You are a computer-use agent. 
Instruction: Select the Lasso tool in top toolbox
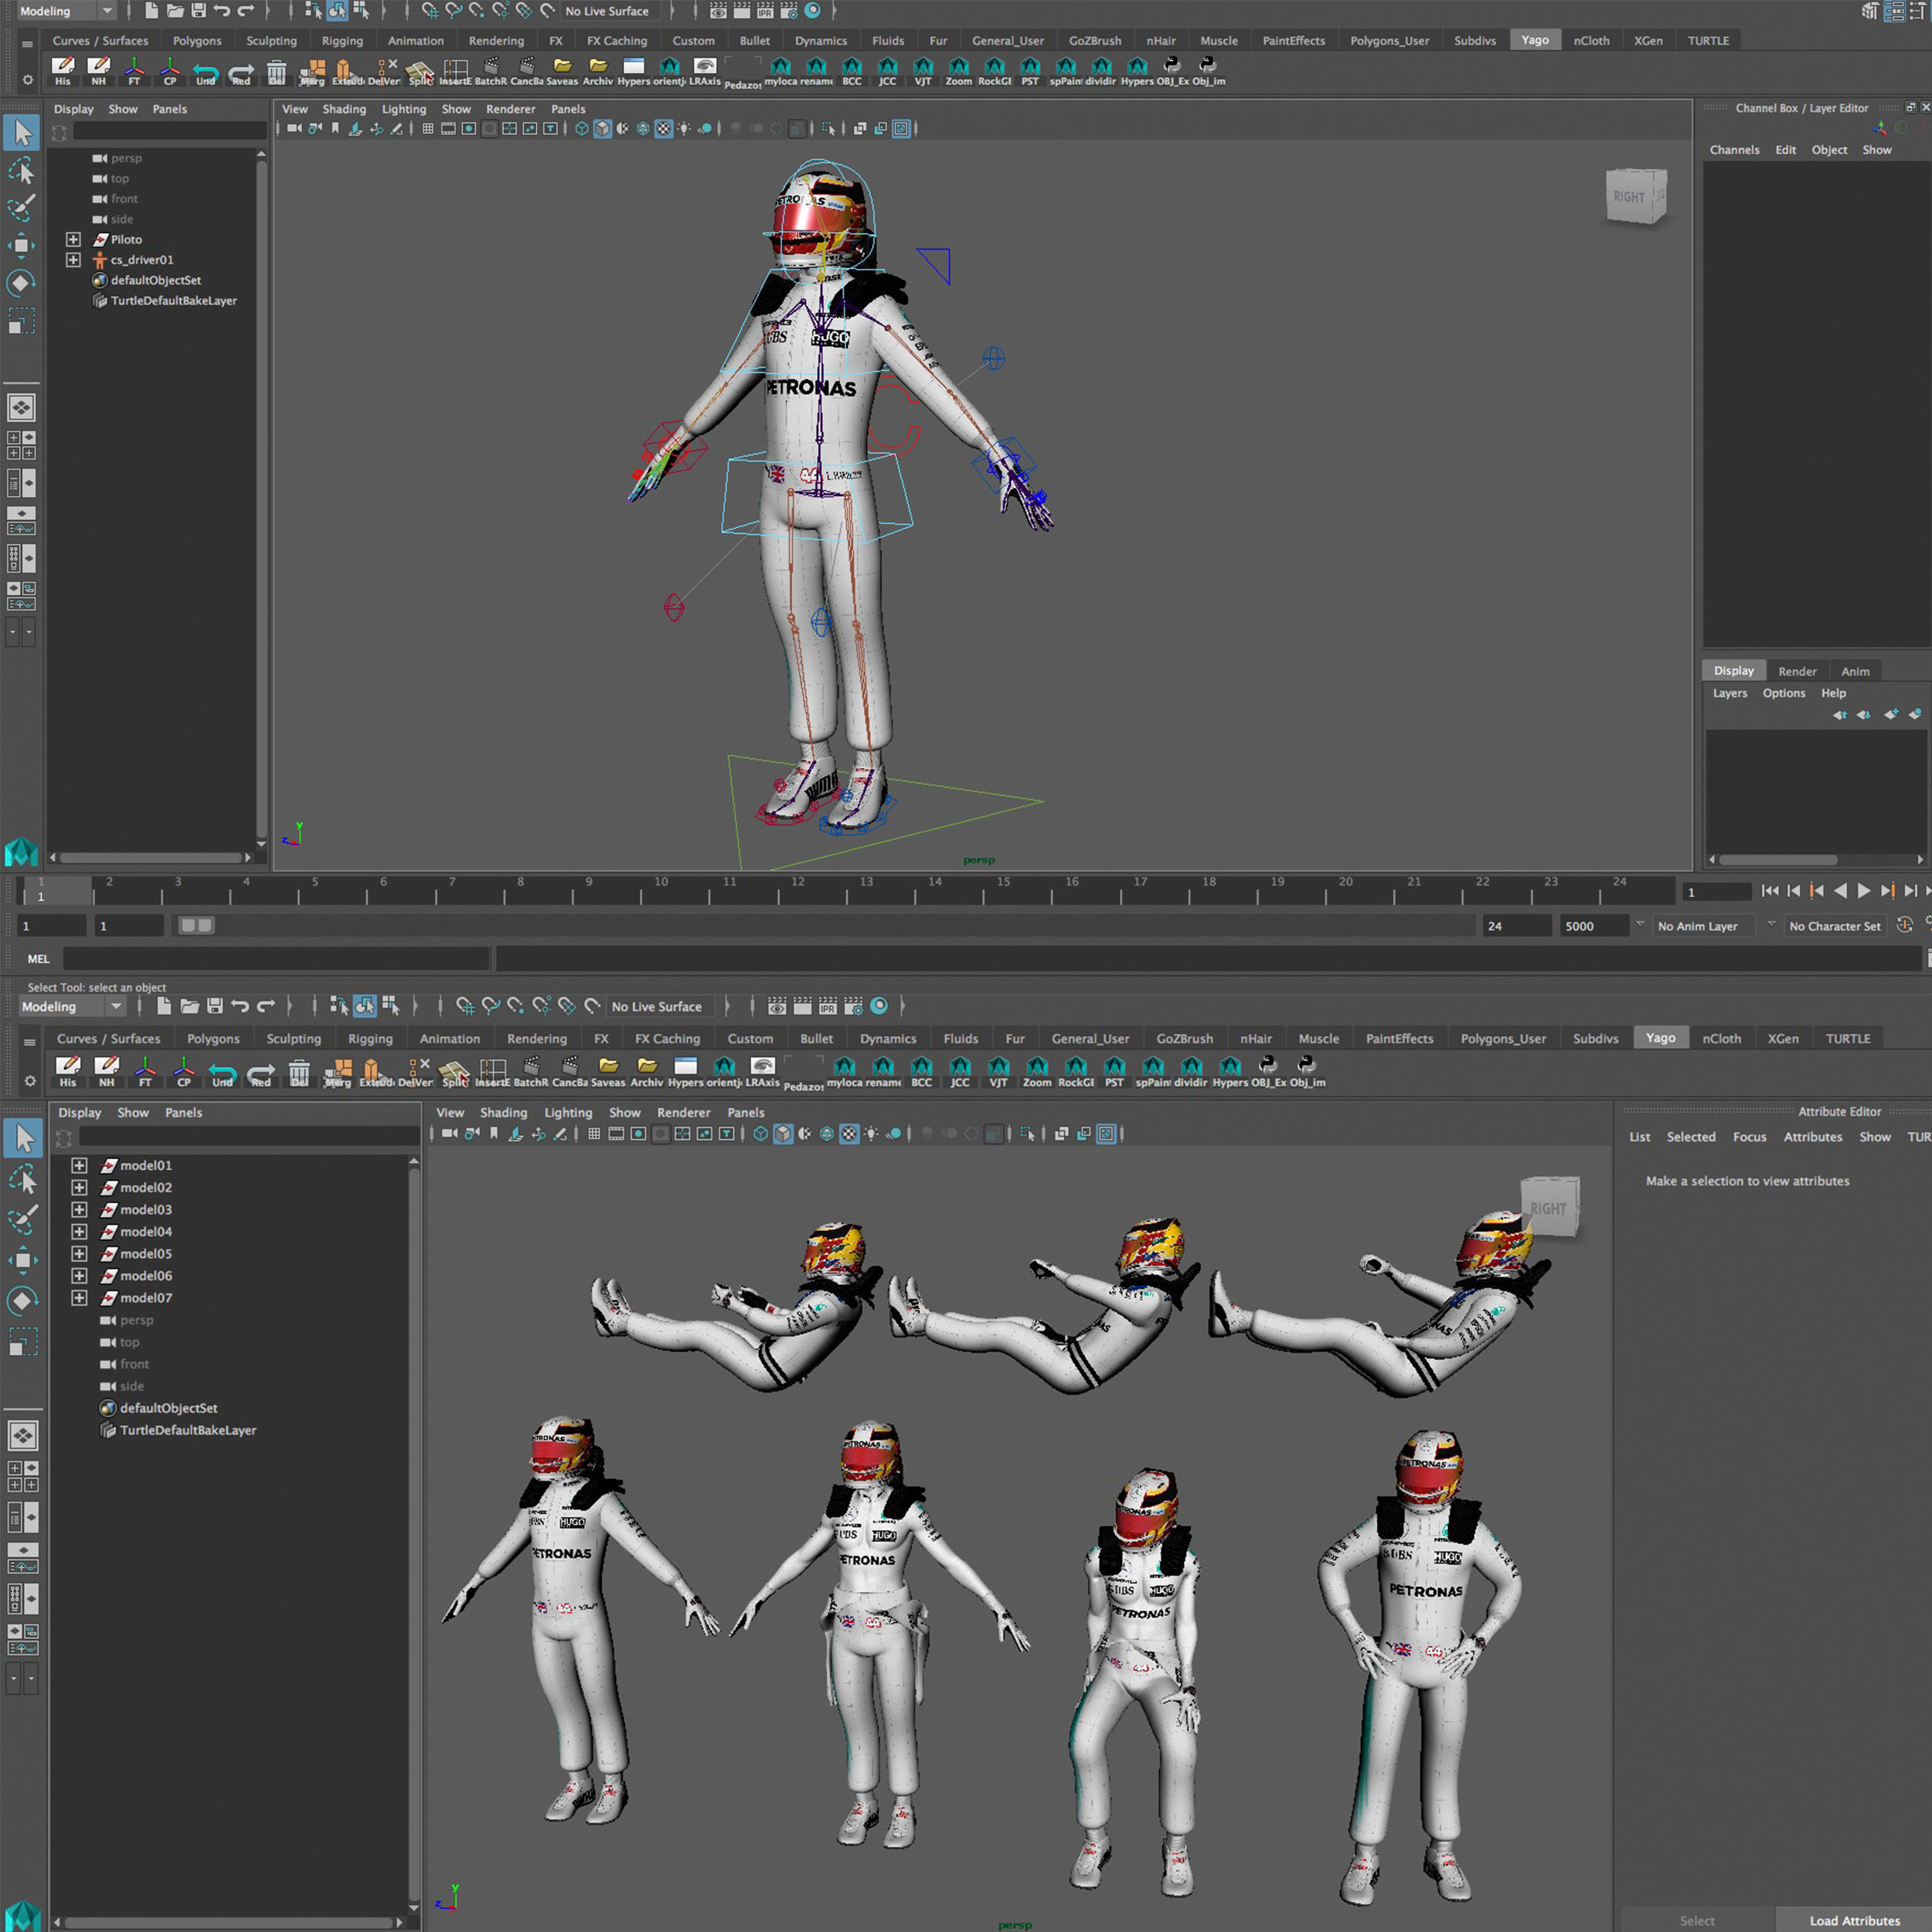21,171
